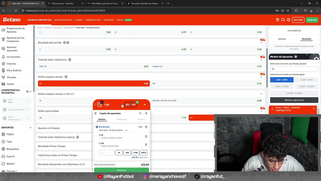Collapse the Ambos equipos anotan market
The width and height of the screenshot is (321, 181).
click(x=261, y=77)
